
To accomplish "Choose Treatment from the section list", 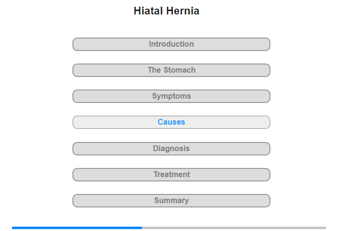I will (x=171, y=175).
